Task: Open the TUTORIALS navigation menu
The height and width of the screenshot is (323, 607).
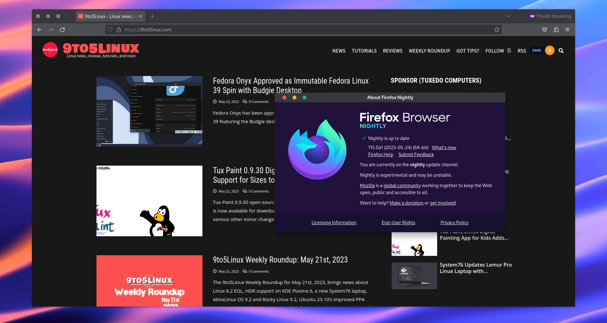Action: coord(364,51)
